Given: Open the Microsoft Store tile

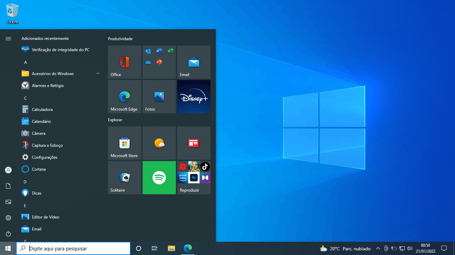Looking at the screenshot, I should click(x=125, y=143).
